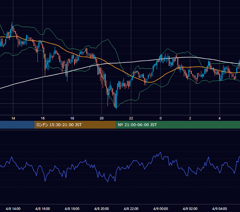Click the 4/9 00:00 time label
This screenshot has height=212, width=240.
point(161,209)
